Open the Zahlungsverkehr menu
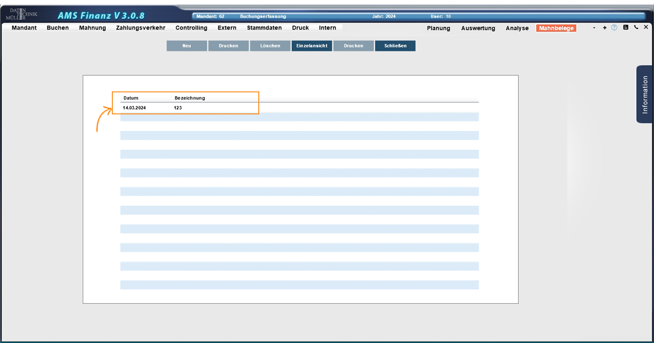Viewport: 654px width, 343px height. click(x=141, y=28)
